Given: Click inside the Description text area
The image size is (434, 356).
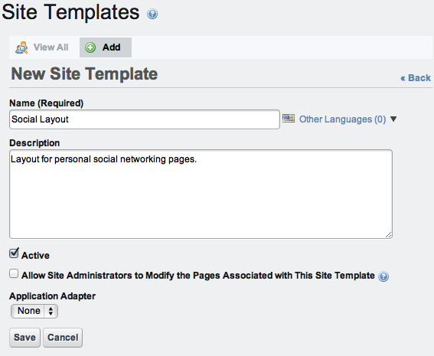Looking at the screenshot, I should point(201,194).
